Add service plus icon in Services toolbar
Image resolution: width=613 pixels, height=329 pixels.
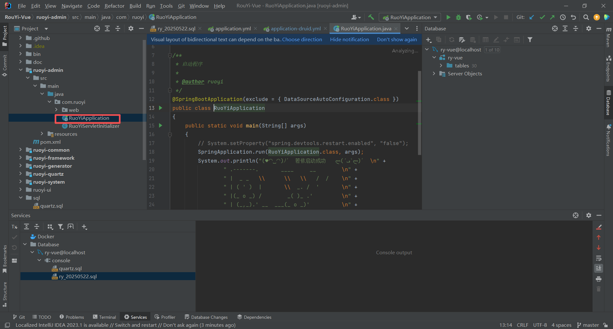coord(84,226)
